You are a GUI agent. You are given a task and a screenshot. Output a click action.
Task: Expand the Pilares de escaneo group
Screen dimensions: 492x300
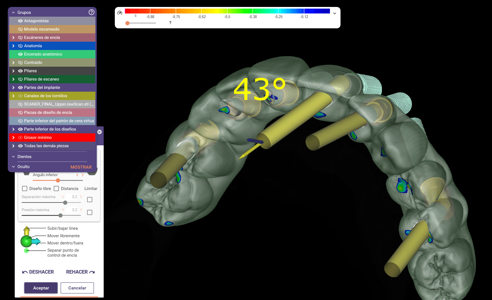(x=13, y=79)
